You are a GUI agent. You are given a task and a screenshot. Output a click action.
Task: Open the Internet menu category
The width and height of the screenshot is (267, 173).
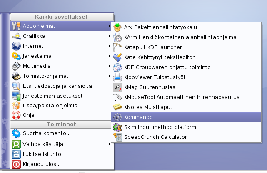pyautogui.click(x=61, y=46)
